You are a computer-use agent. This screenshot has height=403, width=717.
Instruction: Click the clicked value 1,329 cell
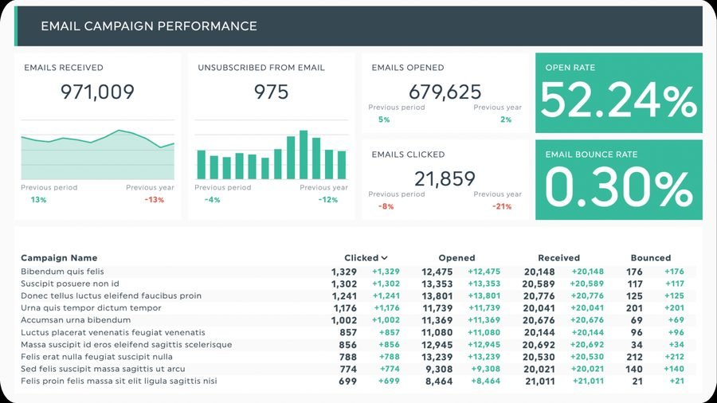(344, 272)
